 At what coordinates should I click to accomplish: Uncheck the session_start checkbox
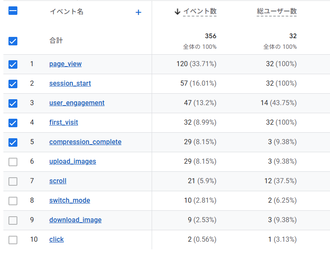(x=13, y=84)
